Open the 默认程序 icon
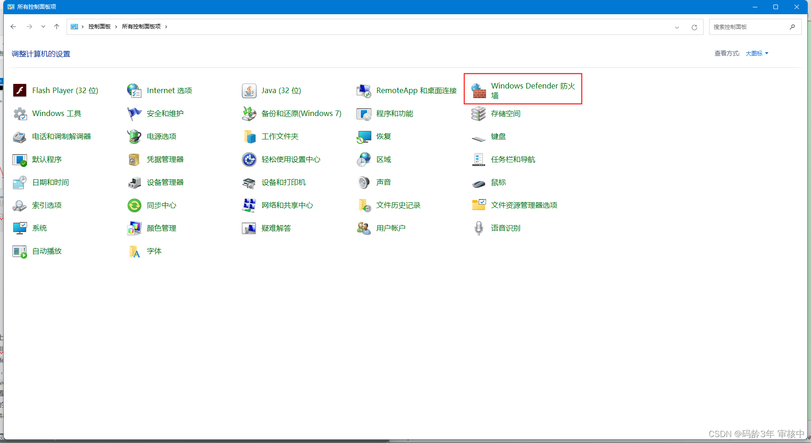This screenshot has height=443, width=811. [20, 160]
